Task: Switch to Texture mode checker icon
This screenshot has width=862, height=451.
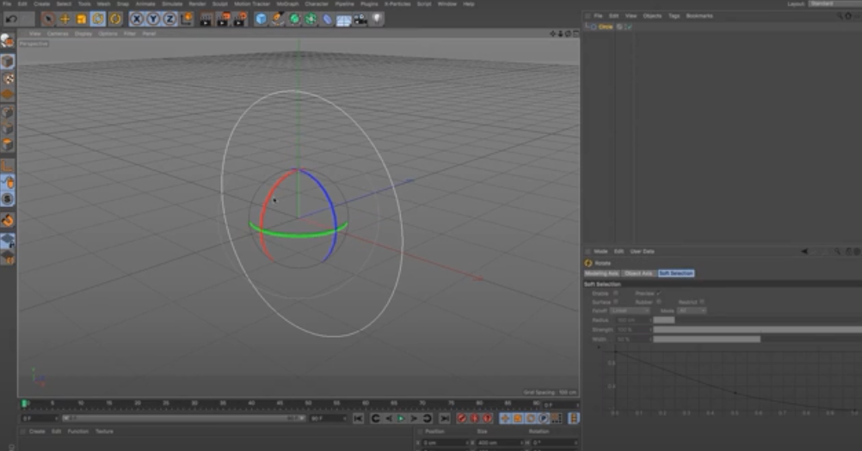Action: coord(7,78)
